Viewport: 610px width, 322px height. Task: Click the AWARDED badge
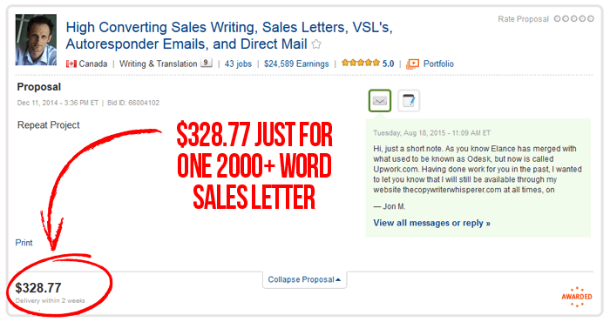point(577,297)
